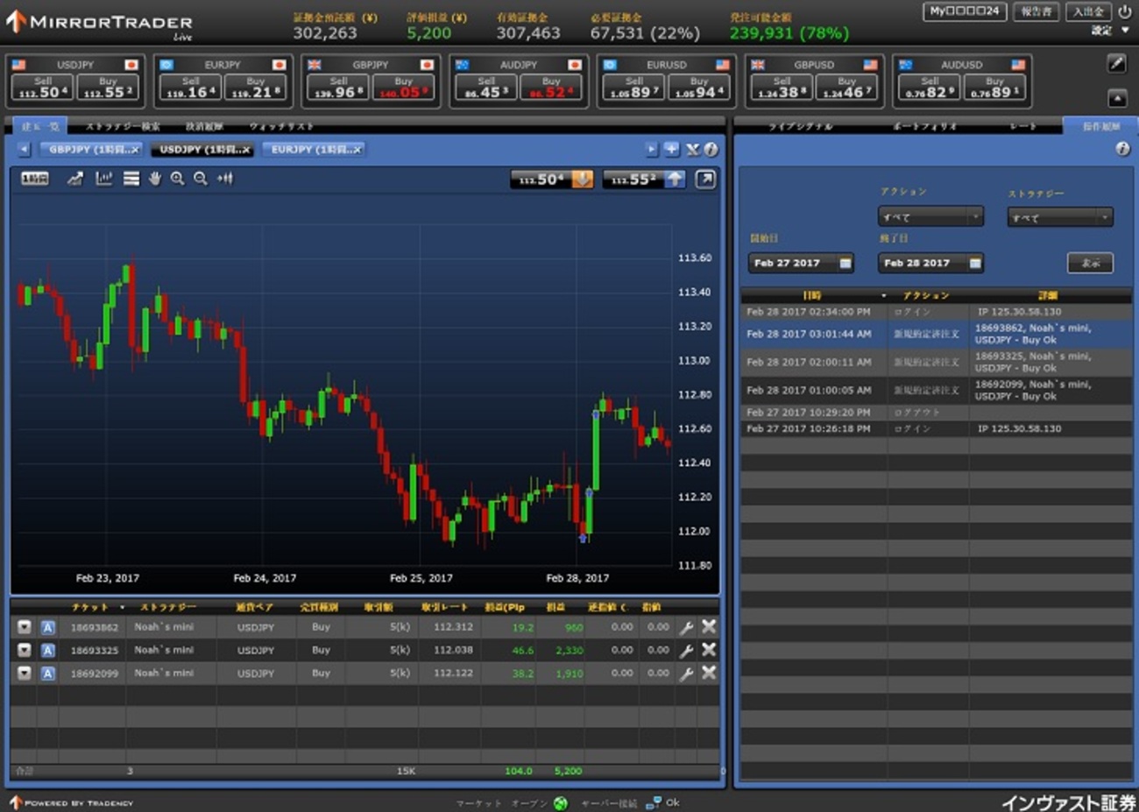Collapse the rate tiles with up-arrow button
Screen dimensions: 1139x812
pyautogui.click(x=1116, y=97)
